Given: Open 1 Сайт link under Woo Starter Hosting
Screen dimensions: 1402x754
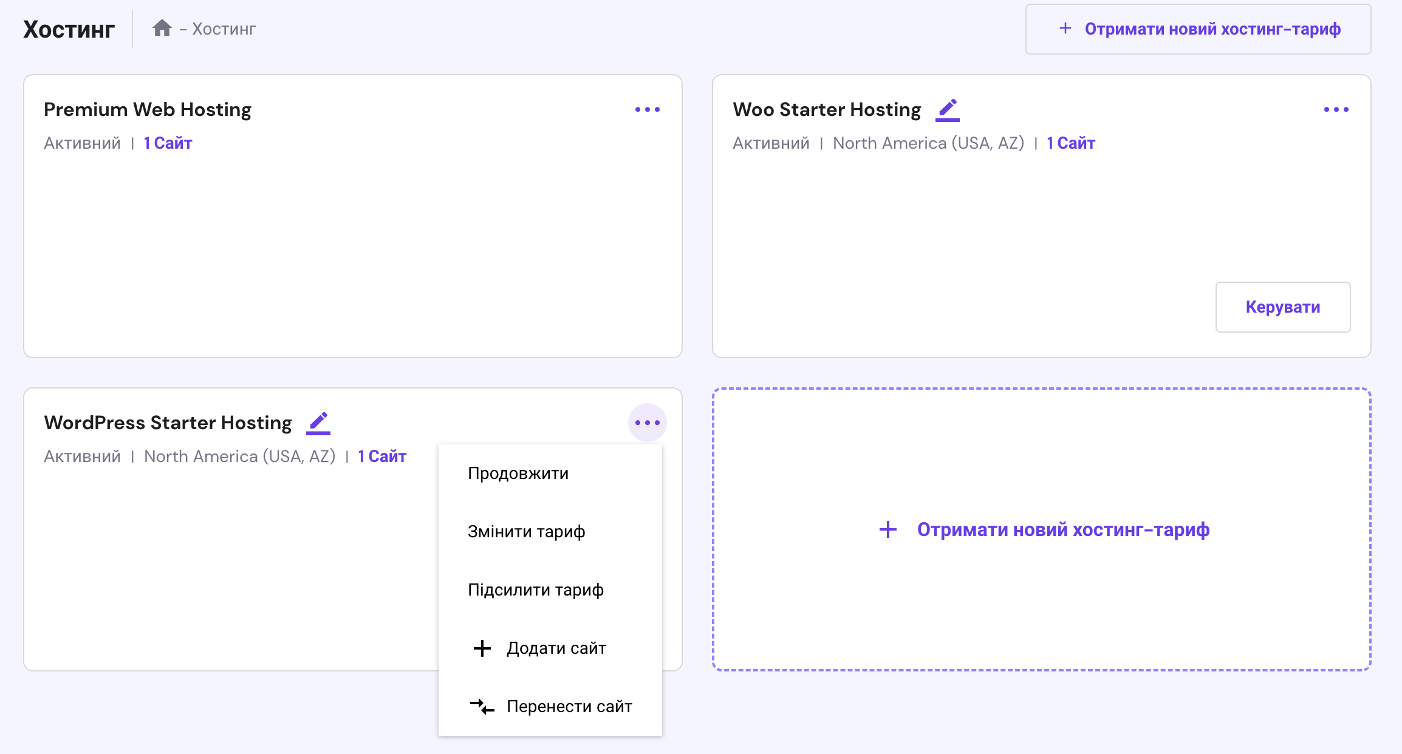Looking at the screenshot, I should tap(1070, 143).
